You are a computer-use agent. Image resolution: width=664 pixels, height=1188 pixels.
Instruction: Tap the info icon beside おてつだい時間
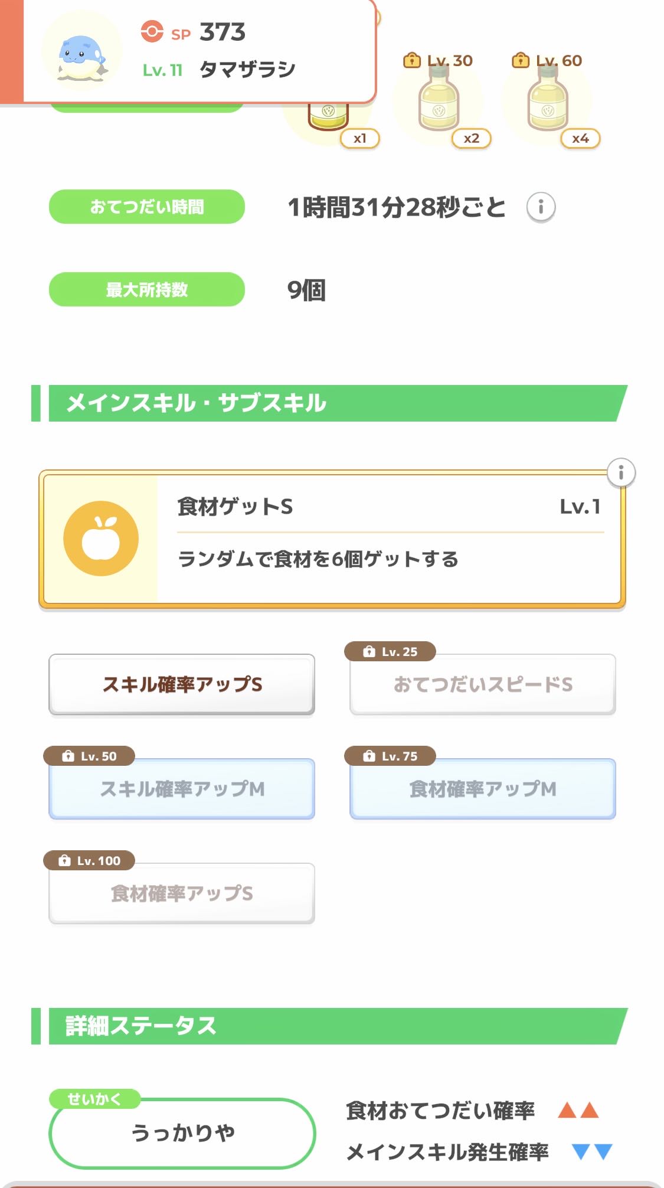click(x=541, y=207)
